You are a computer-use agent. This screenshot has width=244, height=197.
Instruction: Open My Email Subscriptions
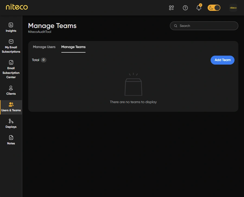(x=11, y=46)
